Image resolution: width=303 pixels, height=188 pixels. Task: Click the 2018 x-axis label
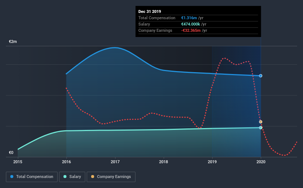(163, 162)
